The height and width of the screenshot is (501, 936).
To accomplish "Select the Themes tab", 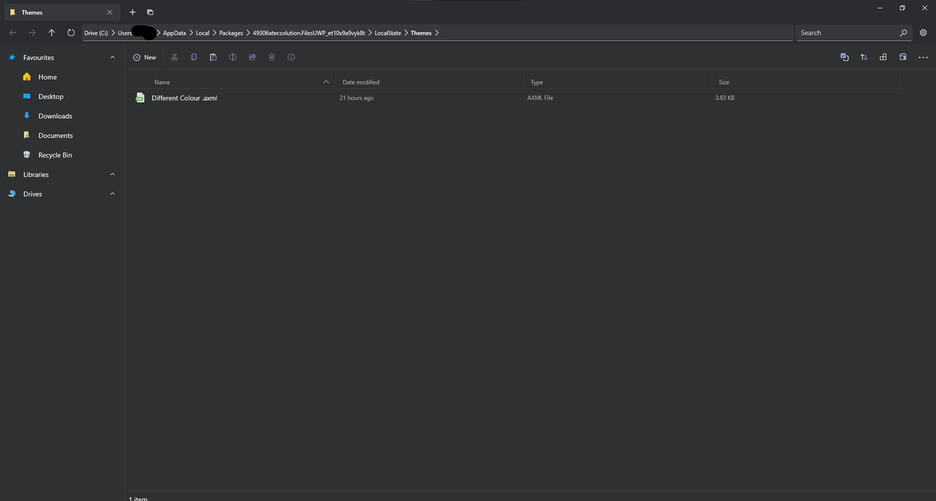I will [62, 12].
